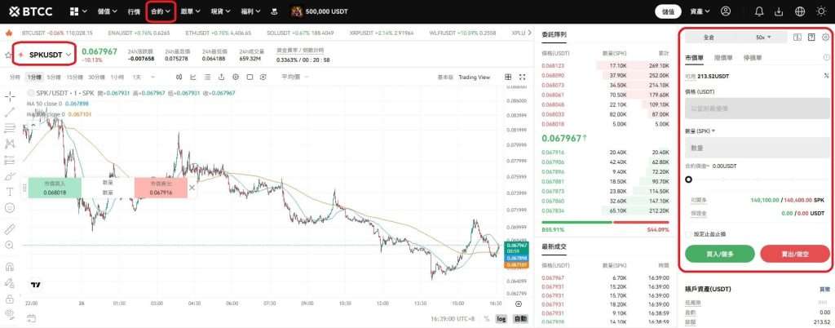Switch theme with sun icon

pos(821,11)
